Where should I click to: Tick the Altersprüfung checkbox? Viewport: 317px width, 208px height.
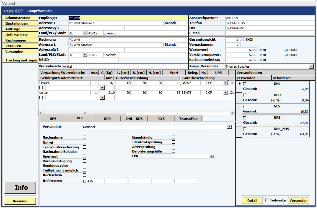[174, 147]
